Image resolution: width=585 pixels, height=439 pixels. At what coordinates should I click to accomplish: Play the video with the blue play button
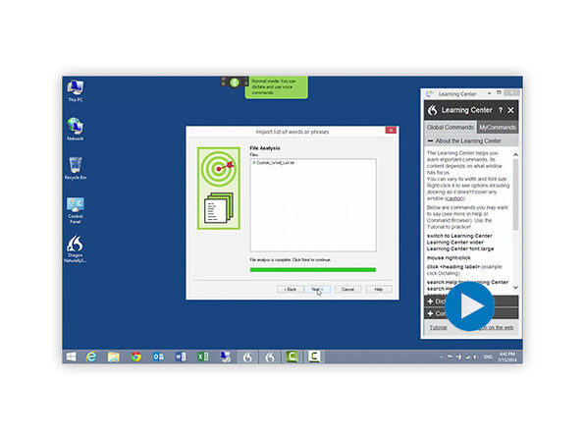point(470,306)
